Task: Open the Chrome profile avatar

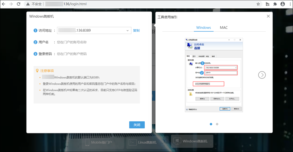Action: point(282,4)
